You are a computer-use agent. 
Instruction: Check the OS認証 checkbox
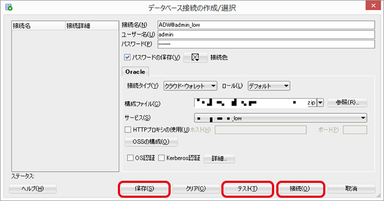[130, 158]
